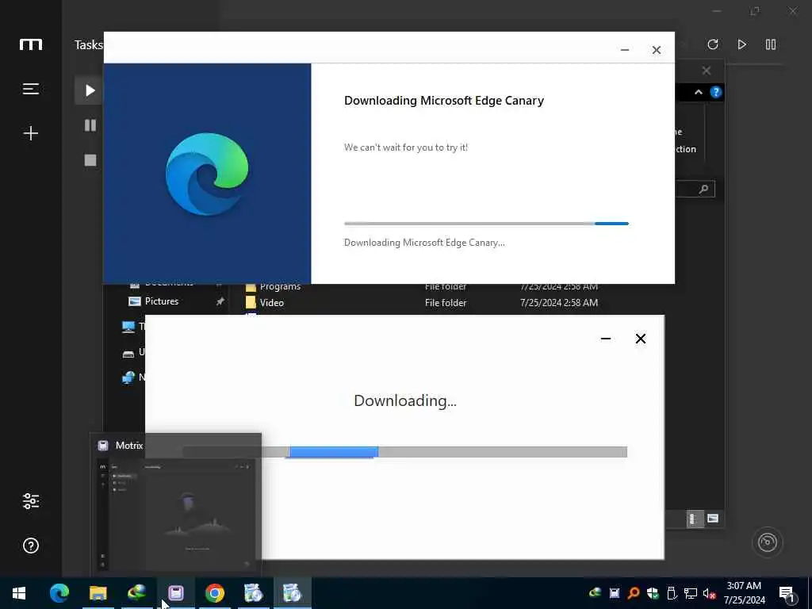Viewport: 812px width, 609px height.
Task: Click the safely remove hardware USB icon
Action: click(672, 593)
